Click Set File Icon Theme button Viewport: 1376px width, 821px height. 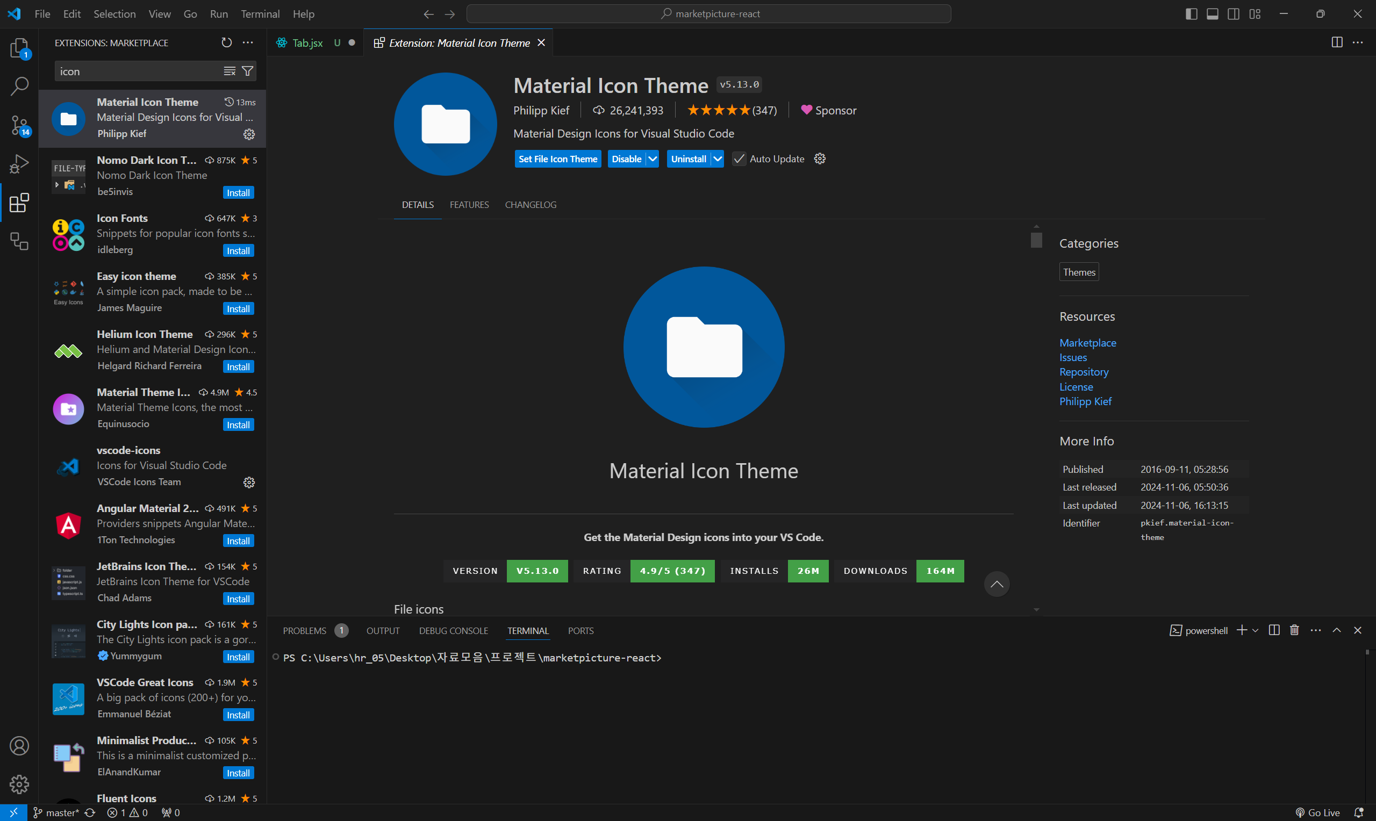tap(558, 159)
